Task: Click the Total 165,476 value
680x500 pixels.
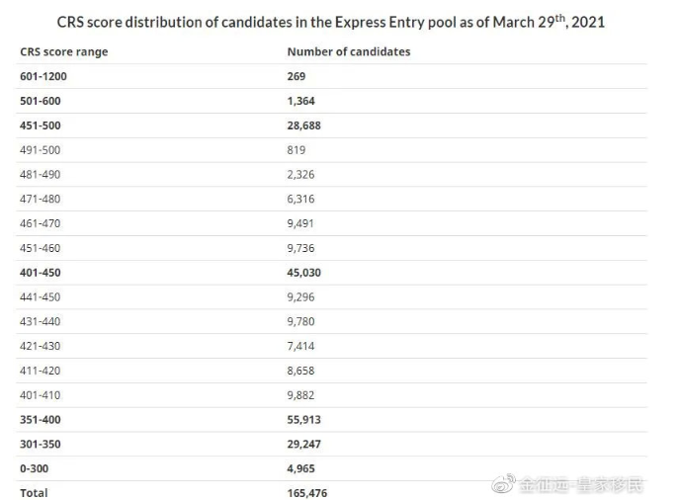Action: click(307, 493)
